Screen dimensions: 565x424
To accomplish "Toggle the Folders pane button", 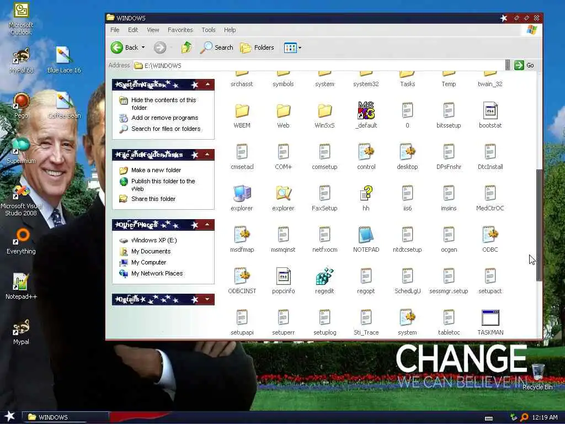I will (x=257, y=47).
